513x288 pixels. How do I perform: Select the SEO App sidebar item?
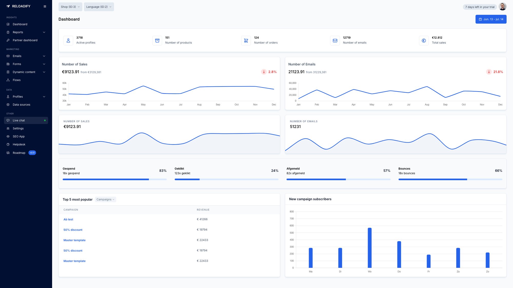pyautogui.click(x=18, y=136)
